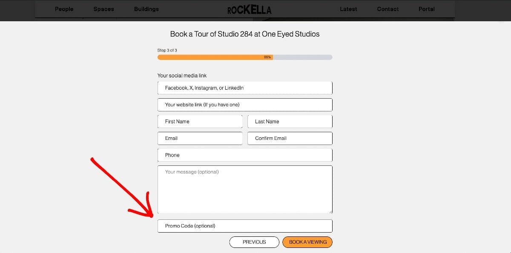Click the ROCKELLA logo
Image resolution: width=511 pixels, height=253 pixels.
pos(249,9)
